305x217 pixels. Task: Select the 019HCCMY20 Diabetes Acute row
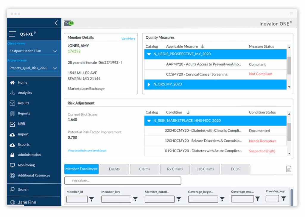click(x=215, y=151)
